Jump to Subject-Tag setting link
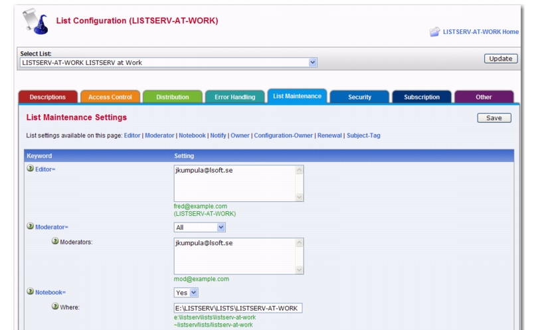 363,135
